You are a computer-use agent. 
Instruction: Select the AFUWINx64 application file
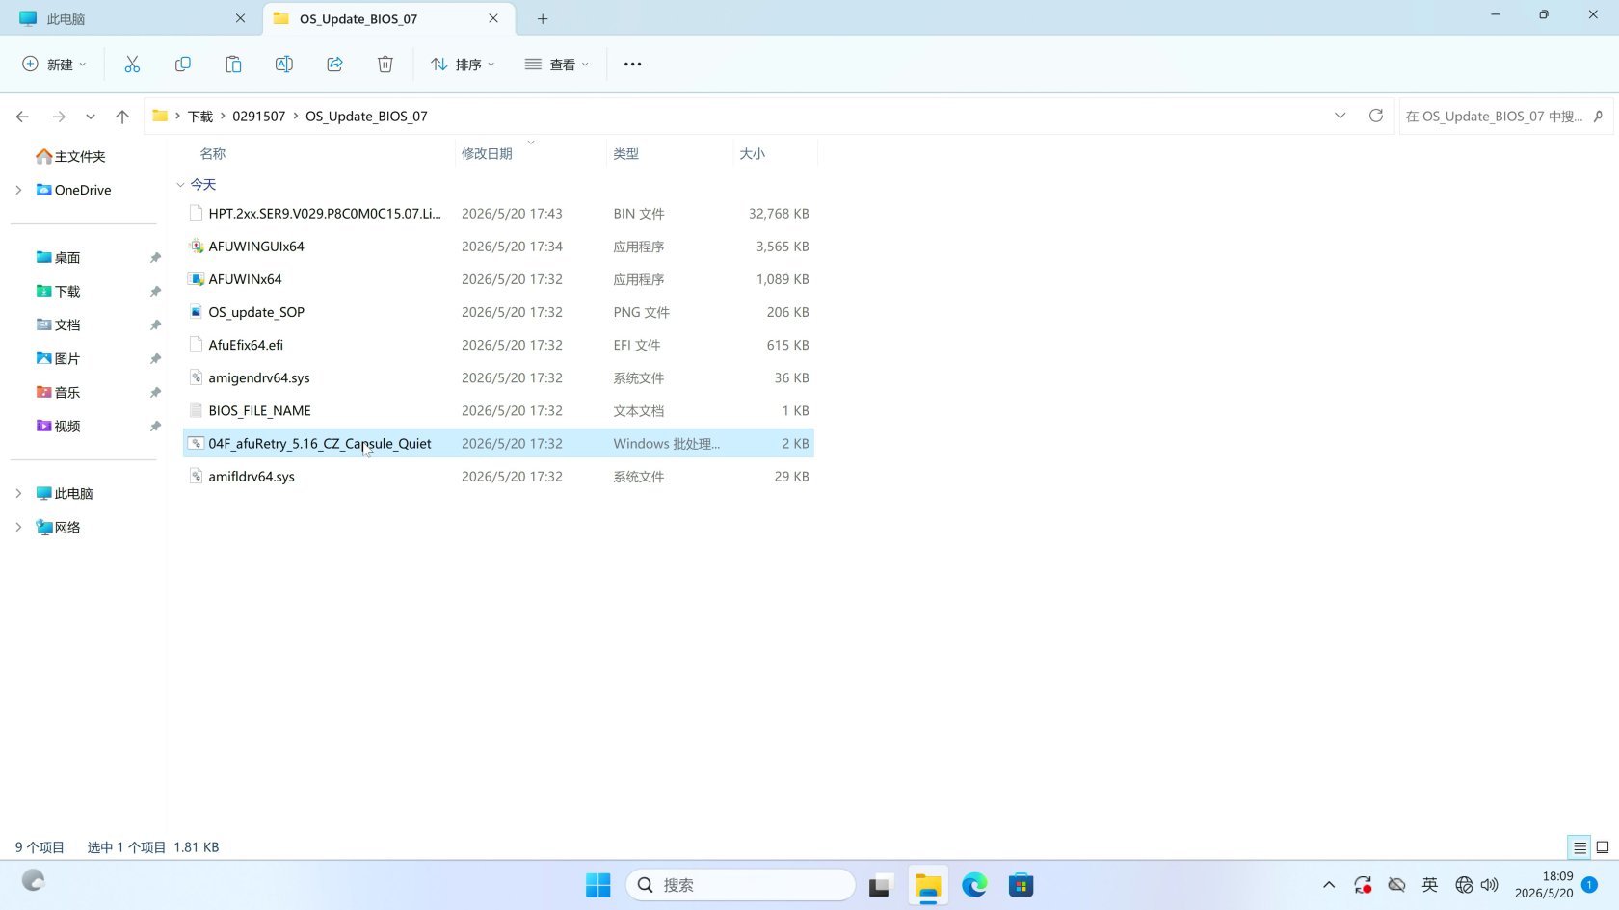point(498,279)
